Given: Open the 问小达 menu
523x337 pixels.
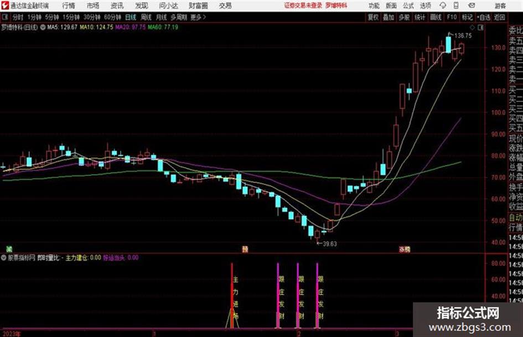Looking at the screenshot, I should coord(168,6).
